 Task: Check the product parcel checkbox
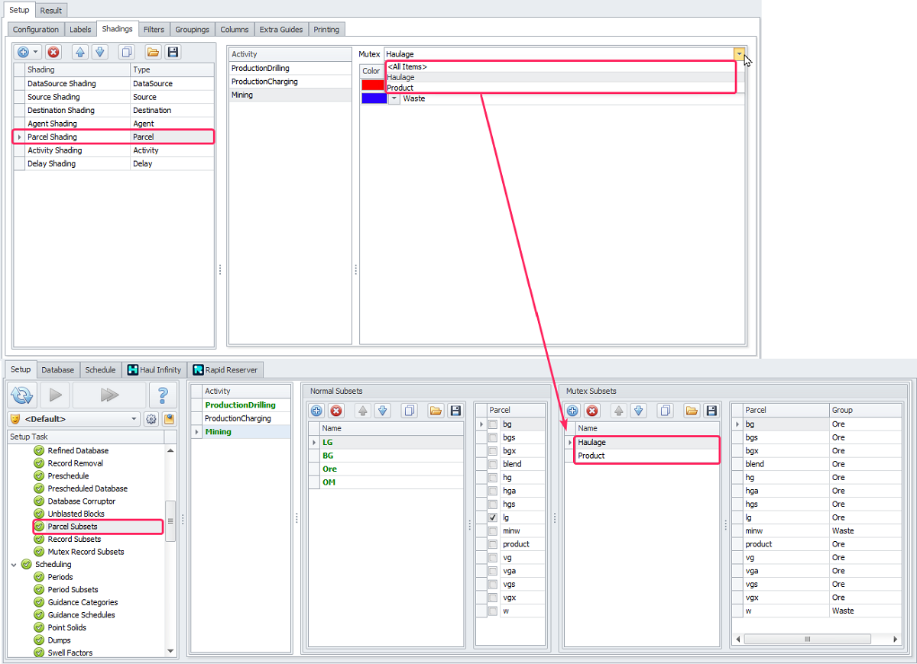493,544
